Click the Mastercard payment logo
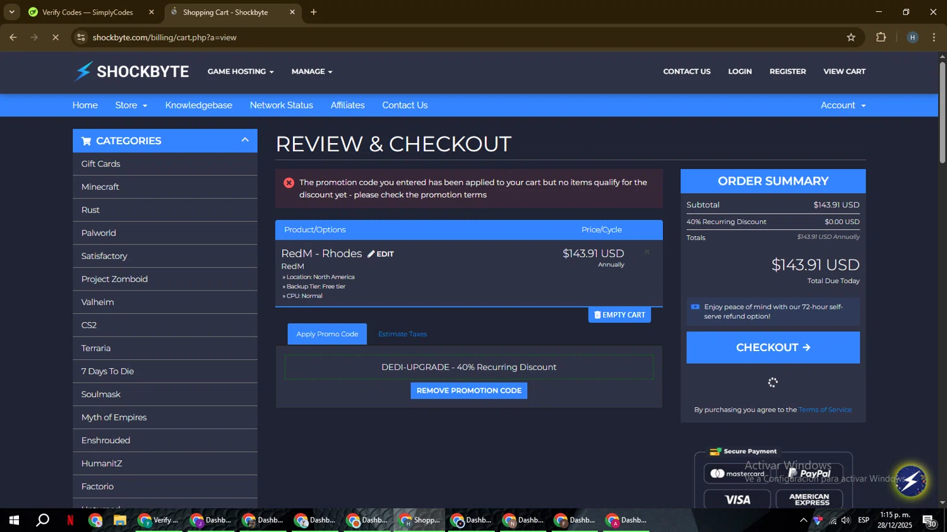 [x=737, y=473]
